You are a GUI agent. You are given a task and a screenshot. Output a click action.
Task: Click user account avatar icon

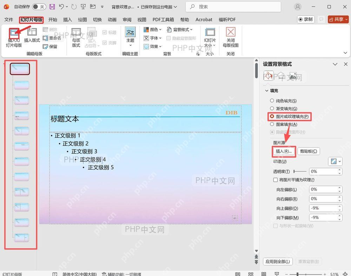click(x=298, y=7)
